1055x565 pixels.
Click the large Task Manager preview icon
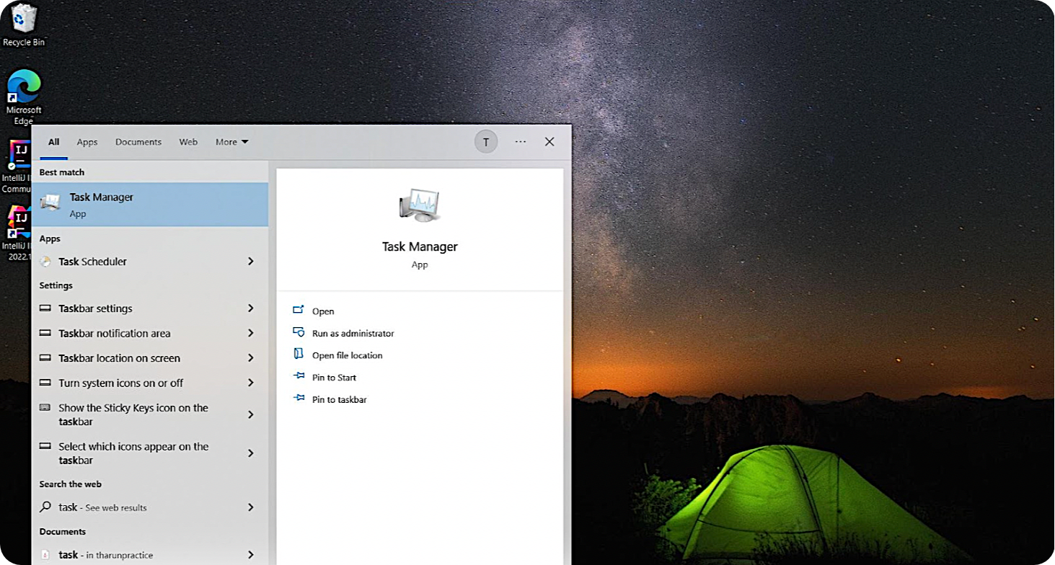point(419,205)
